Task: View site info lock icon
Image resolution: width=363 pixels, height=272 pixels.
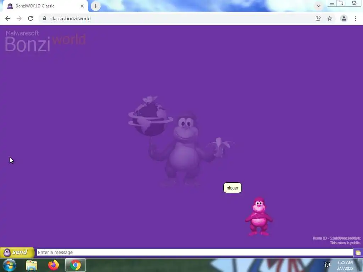Action: click(x=45, y=18)
